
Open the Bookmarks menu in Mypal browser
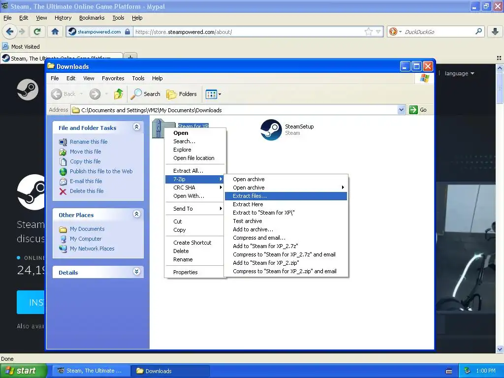[x=92, y=18]
